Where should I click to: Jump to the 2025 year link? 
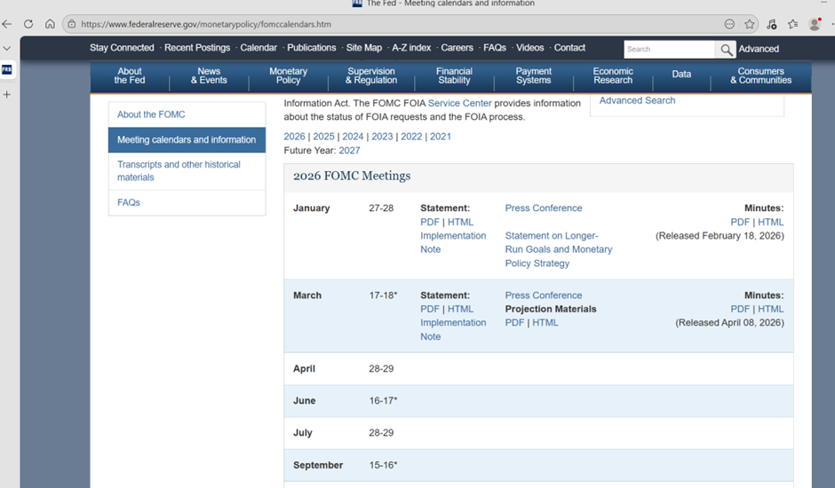click(x=323, y=137)
